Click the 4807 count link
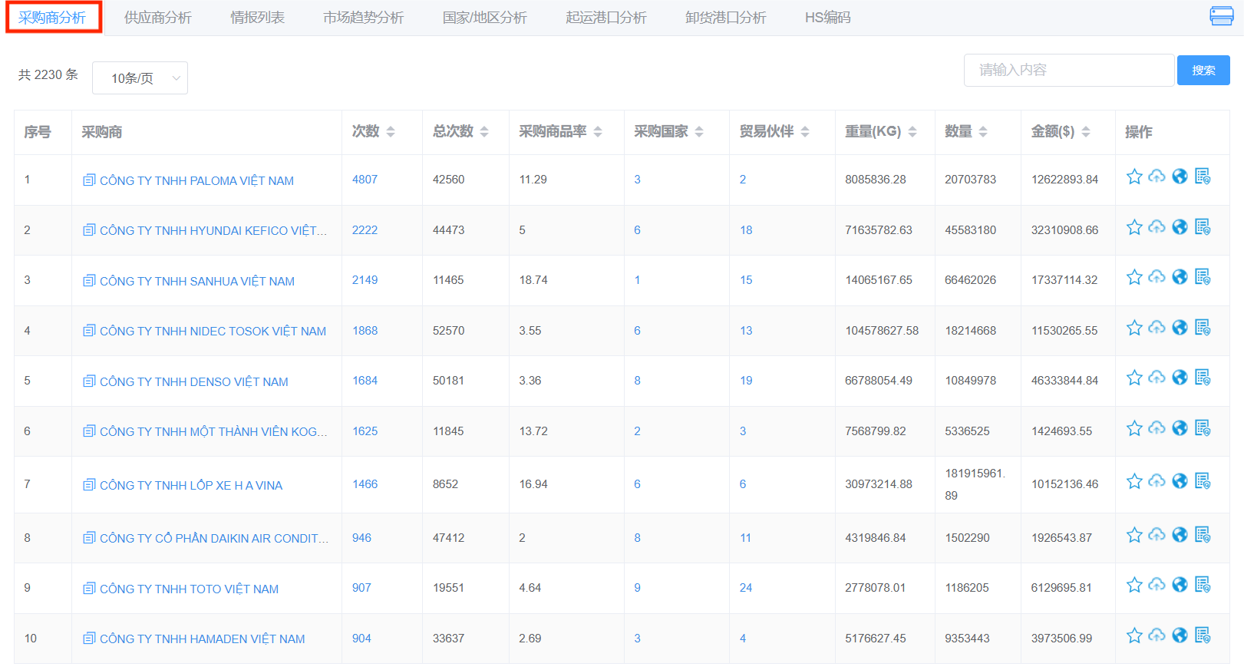This screenshot has width=1244, height=670. [x=365, y=179]
